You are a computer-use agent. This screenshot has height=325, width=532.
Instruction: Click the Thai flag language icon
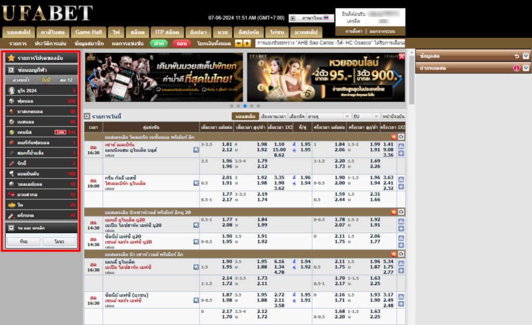pyautogui.click(x=326, y=18)
